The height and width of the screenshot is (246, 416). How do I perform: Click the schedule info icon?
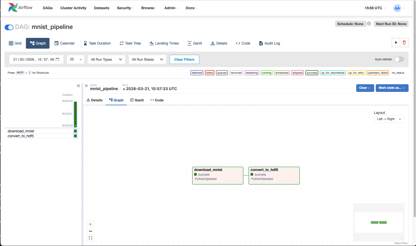[369, 24]
